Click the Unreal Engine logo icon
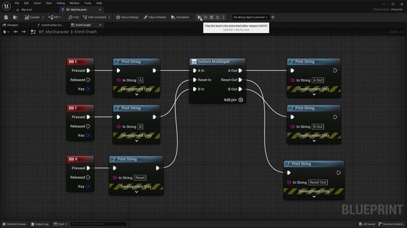 point(6,6)
